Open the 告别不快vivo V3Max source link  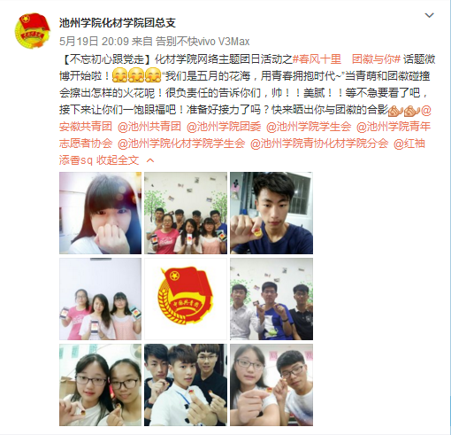(203, 41)
